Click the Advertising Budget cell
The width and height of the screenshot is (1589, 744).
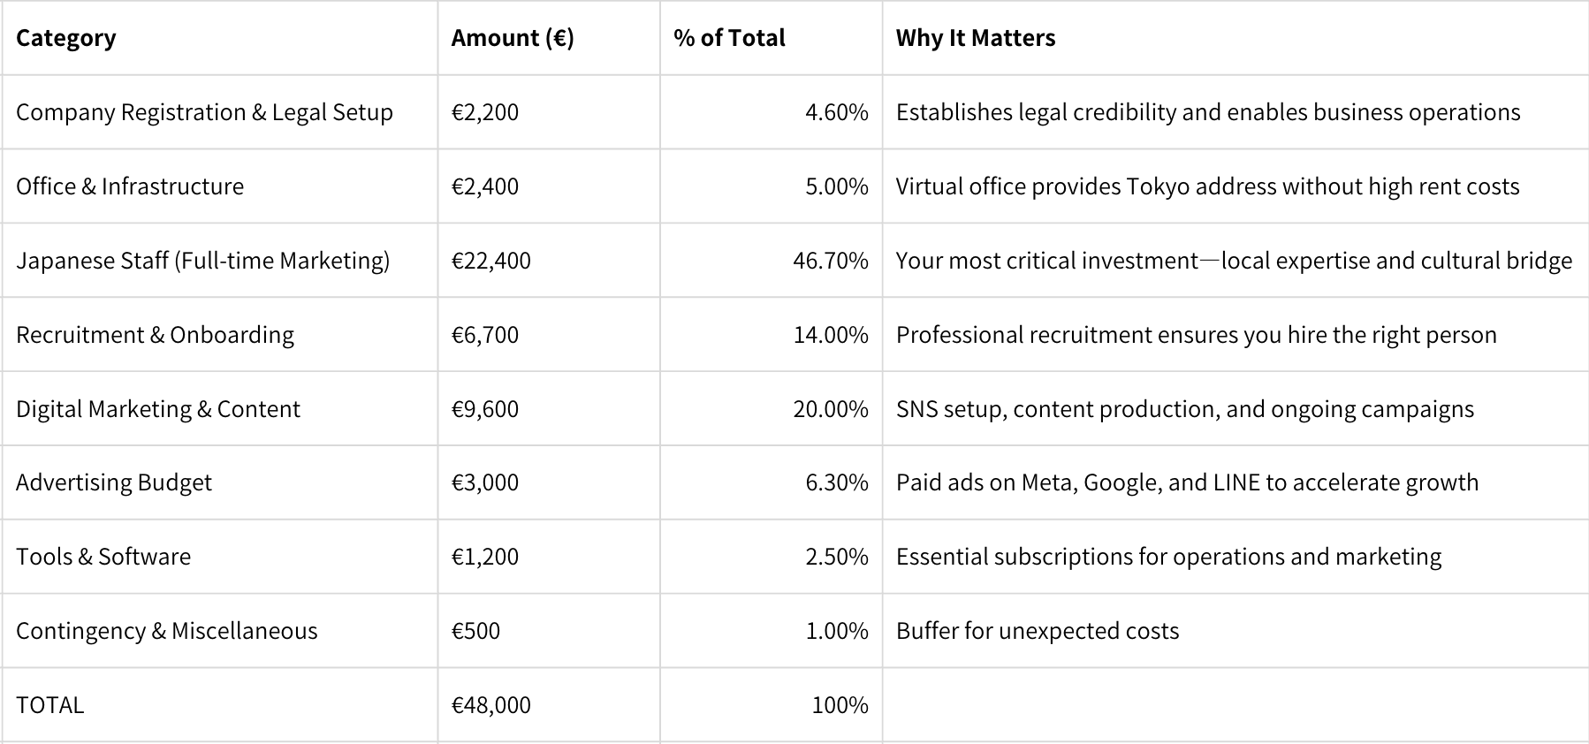click(x=219, y=482)
